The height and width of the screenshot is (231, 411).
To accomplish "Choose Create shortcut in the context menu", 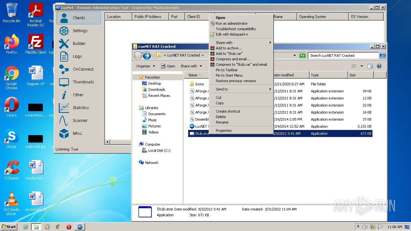I will click(x=241, y=111).
